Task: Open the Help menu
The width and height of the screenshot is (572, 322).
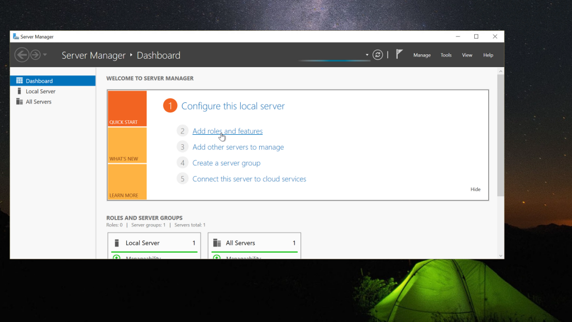Action: 488,55
